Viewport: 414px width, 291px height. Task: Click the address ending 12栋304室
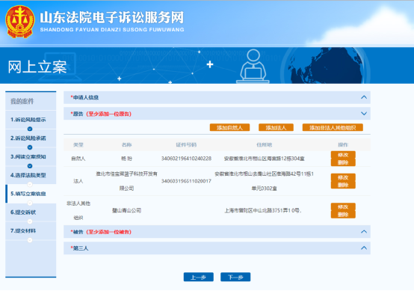pyautogui.click(x=264, y=159)
